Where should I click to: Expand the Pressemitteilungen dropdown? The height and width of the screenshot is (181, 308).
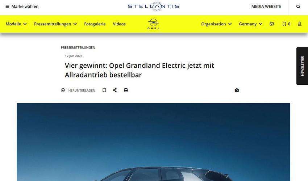point(55,24)
